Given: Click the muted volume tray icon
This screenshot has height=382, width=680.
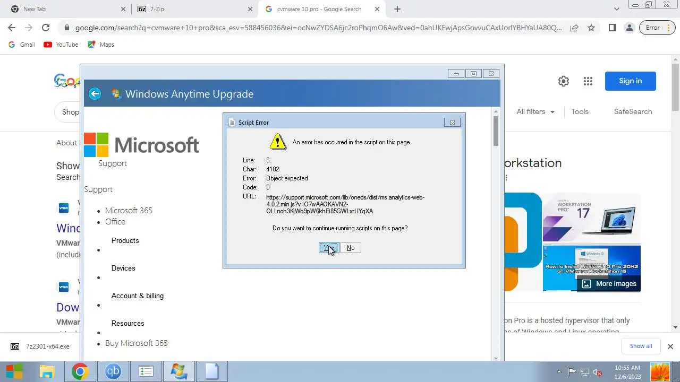Looking at the screenshot, I should [x=598, y=372].
